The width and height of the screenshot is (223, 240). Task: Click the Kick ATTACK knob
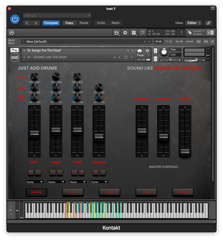[34, 76]
